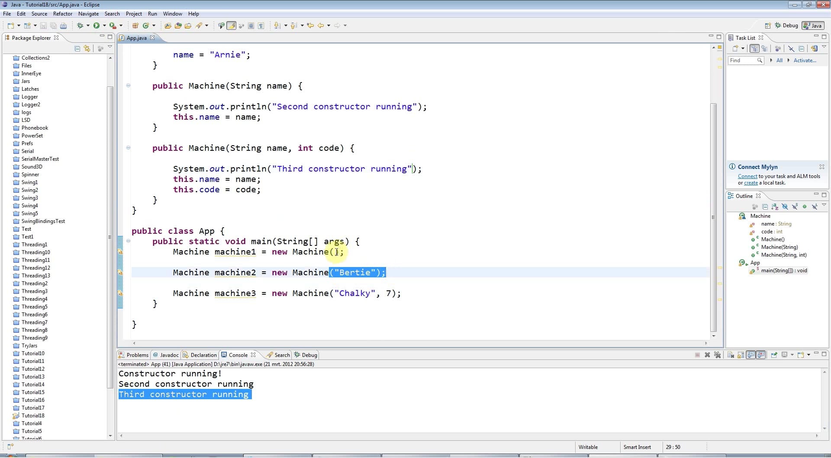Switch to the Debug perspective button
This screenshot has height=458, width=831.
point(787,25)
